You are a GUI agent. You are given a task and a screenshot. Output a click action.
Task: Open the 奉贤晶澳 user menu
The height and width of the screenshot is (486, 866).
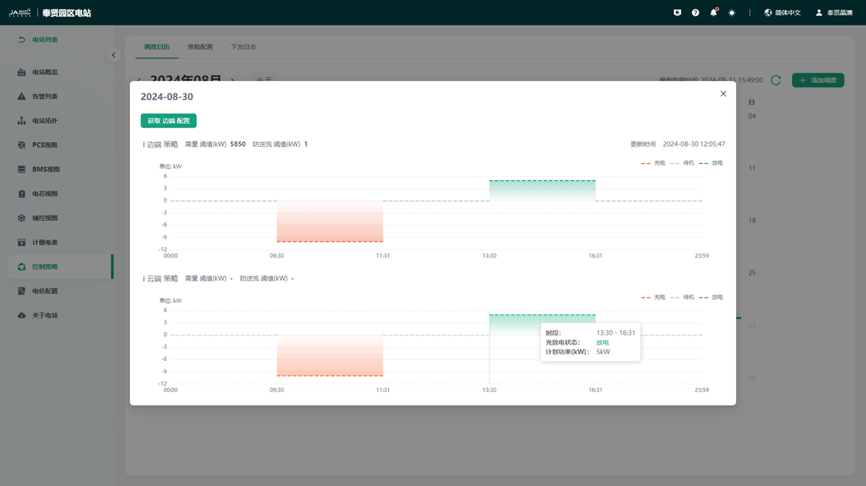[834, 12]
